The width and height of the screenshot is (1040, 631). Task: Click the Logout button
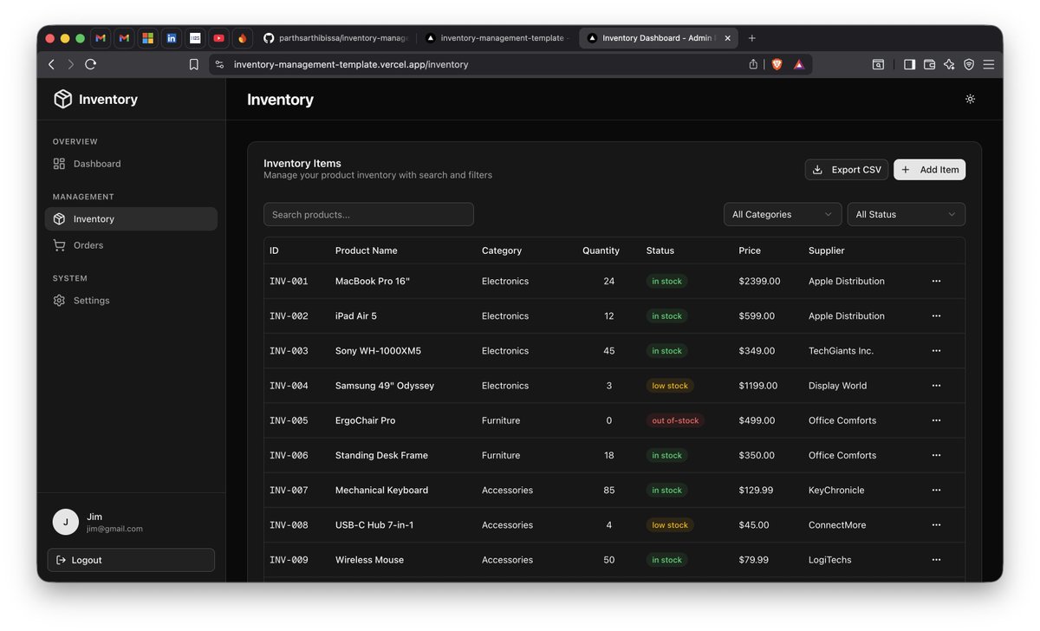(x=131, y=560)
